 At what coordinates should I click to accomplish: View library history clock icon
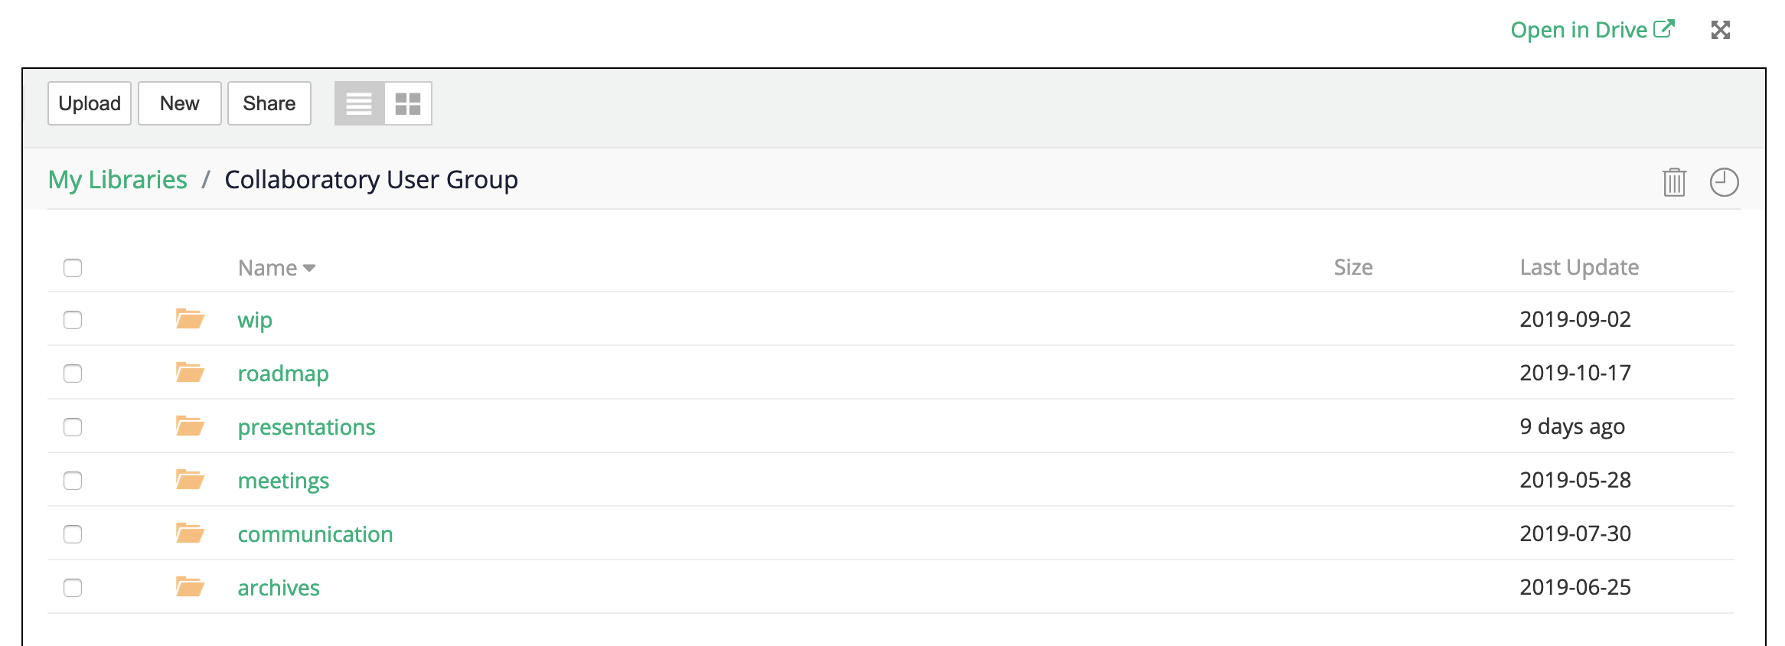[1724, 182]
